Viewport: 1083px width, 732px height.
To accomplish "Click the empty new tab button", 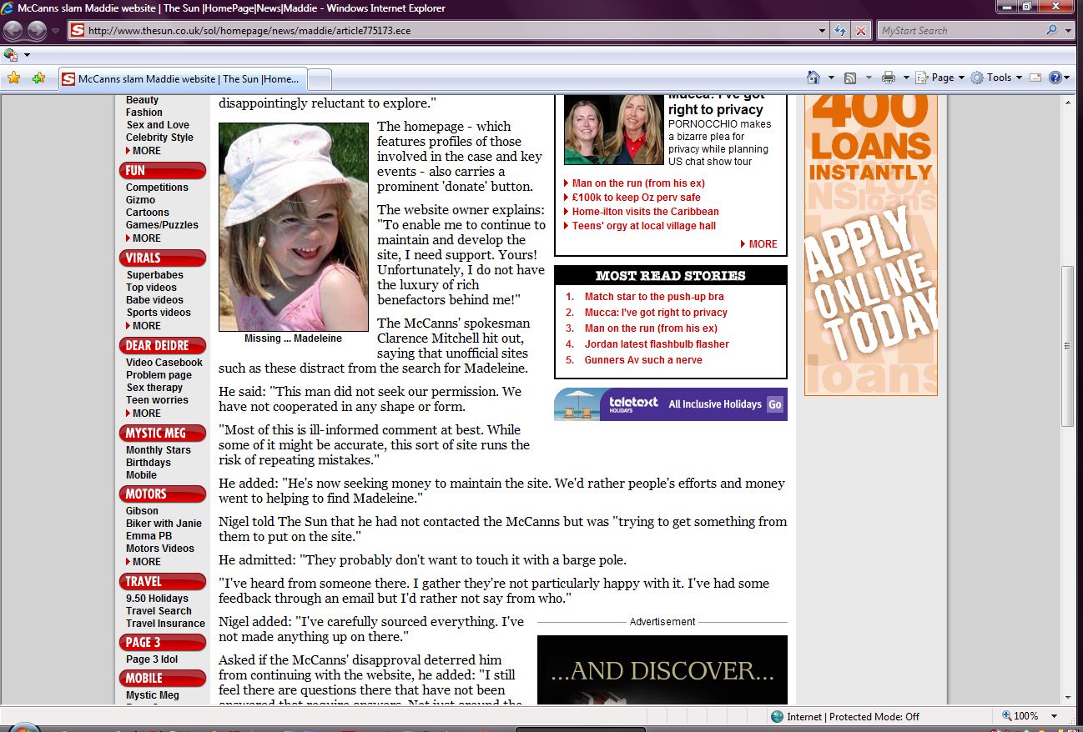I will (320, 79).
